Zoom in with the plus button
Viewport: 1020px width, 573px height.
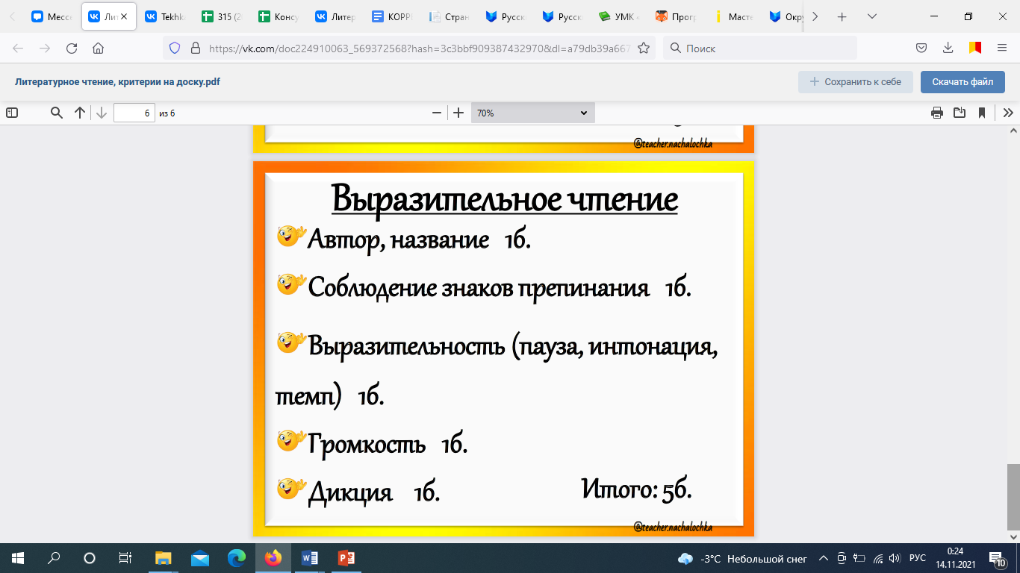458,113
